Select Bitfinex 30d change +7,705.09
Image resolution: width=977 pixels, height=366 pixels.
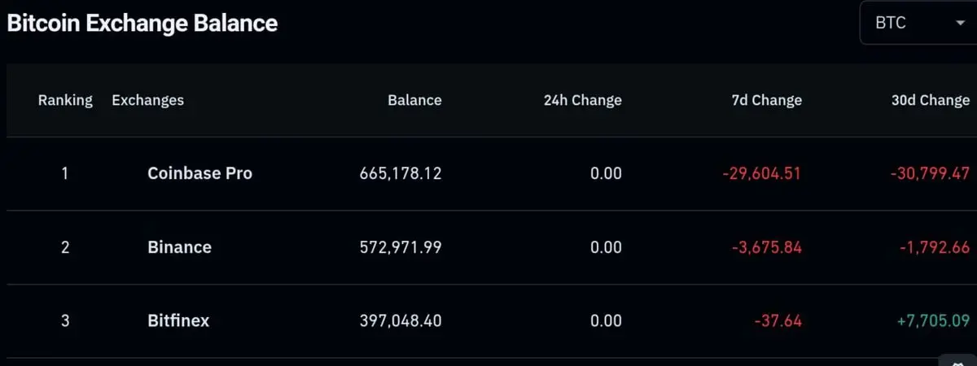pyautogui.click(x=932, y=320)
